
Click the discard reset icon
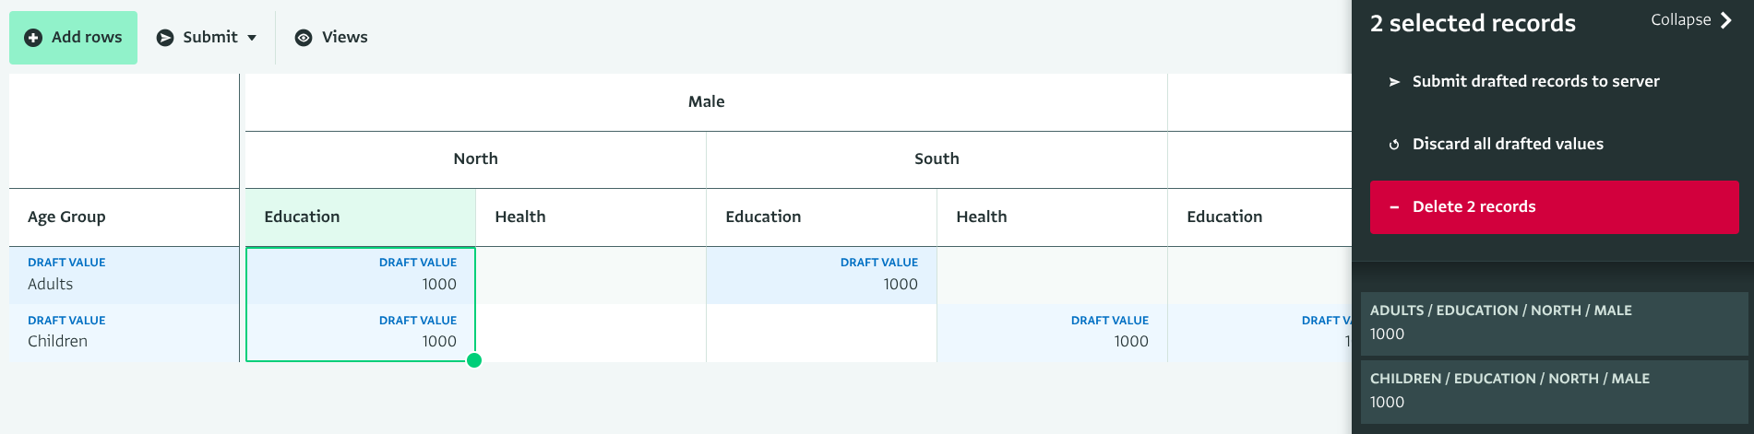coord(1394,145)
